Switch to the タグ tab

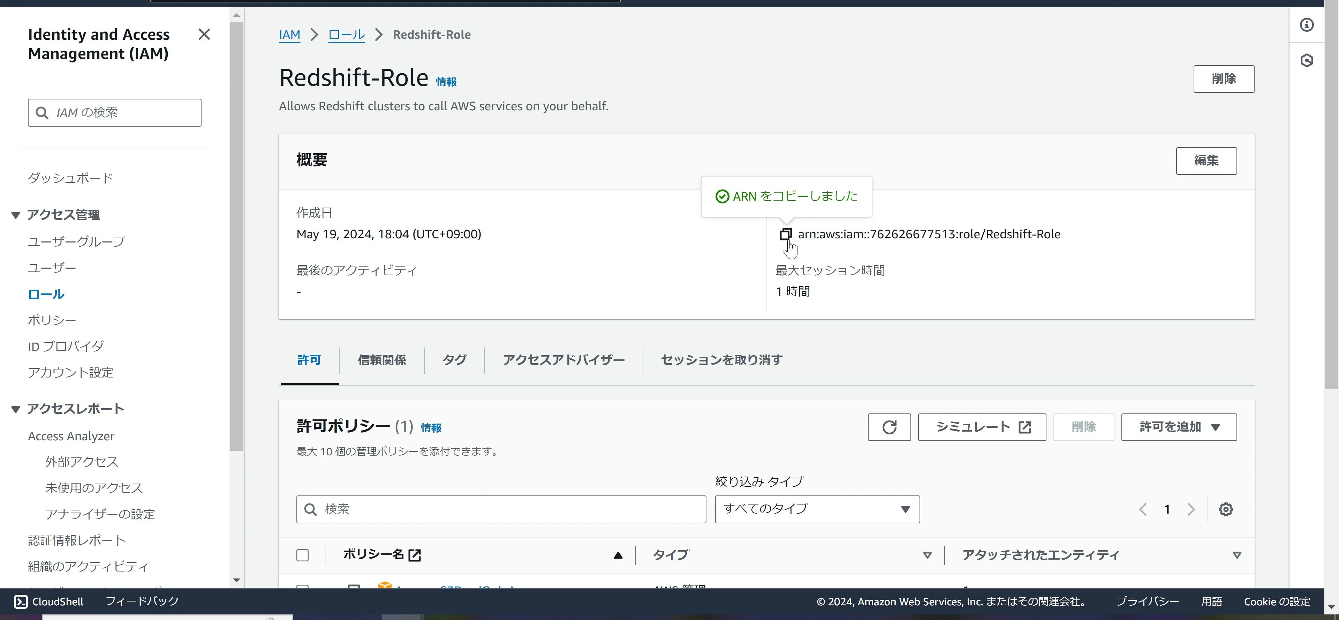454,360
